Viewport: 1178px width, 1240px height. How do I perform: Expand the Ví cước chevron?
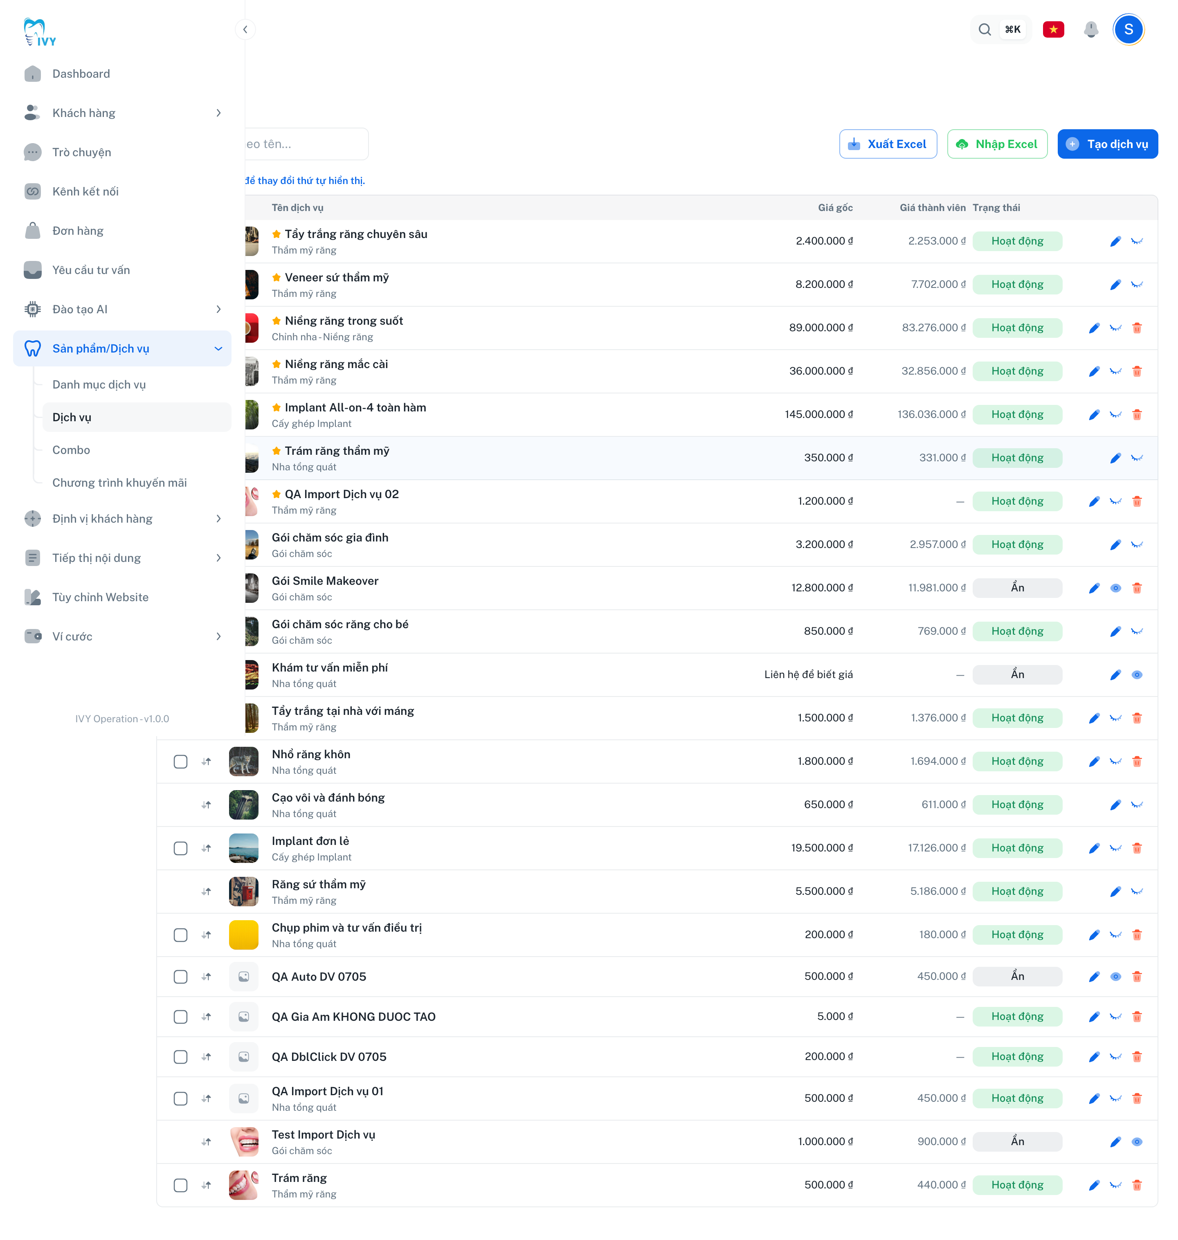[x=218, y=636]
